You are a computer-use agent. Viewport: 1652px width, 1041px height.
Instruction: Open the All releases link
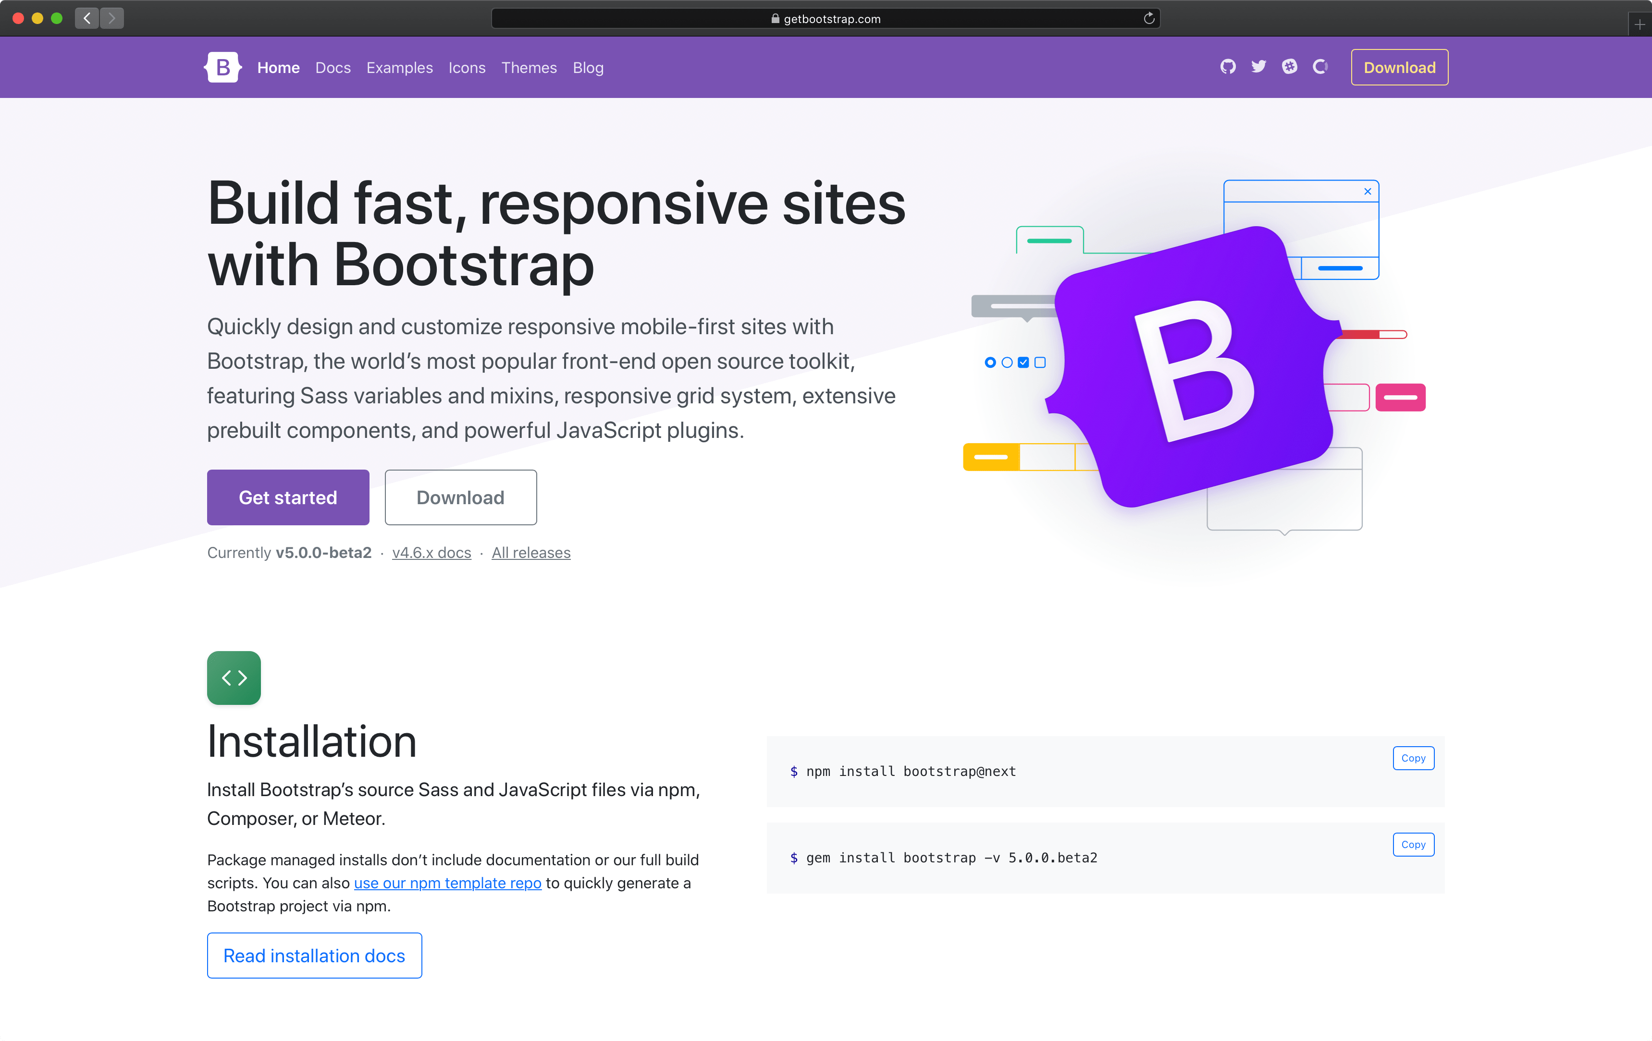coord(530,553)
